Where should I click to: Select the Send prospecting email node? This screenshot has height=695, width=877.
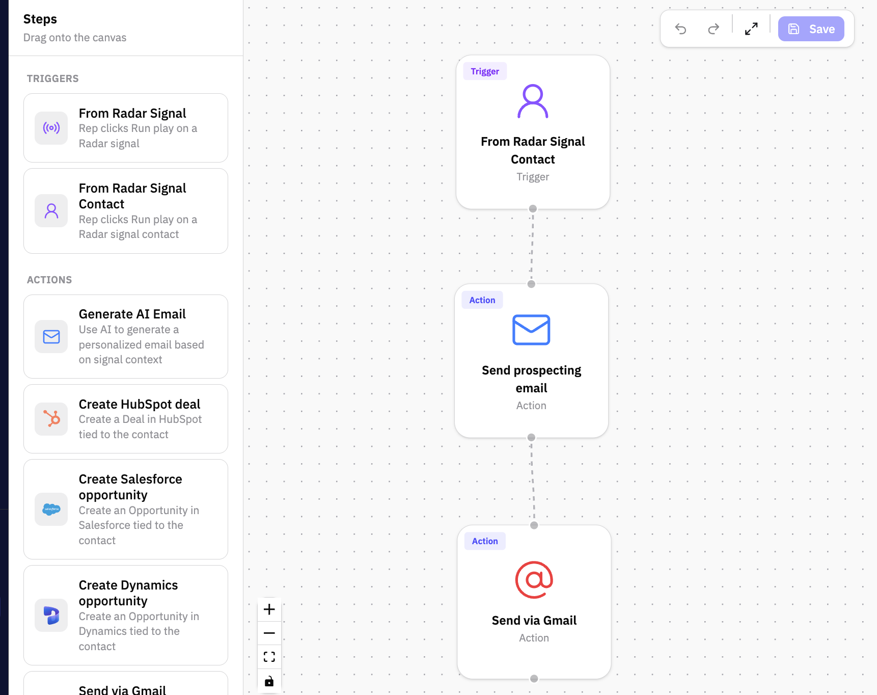[x=531, y=361]
